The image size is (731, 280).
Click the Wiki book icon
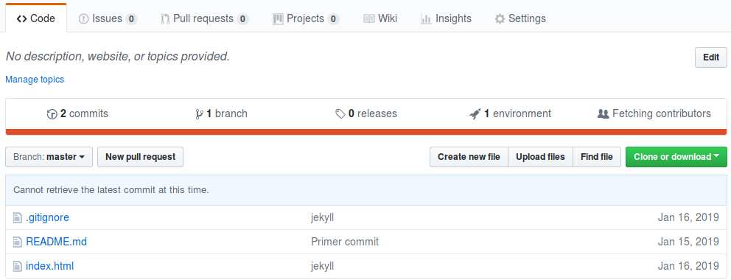[368, 19]
